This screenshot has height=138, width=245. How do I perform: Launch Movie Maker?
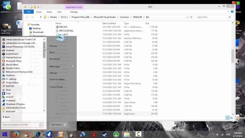pos(12,65)
